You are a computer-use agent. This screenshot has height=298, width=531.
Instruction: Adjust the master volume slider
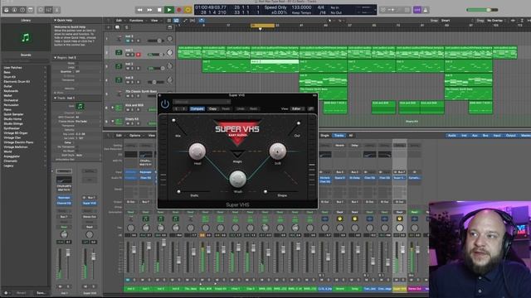click(482, 10)
